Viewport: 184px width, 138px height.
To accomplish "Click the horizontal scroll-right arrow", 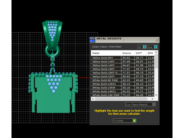I will click(x=152, y=99).
